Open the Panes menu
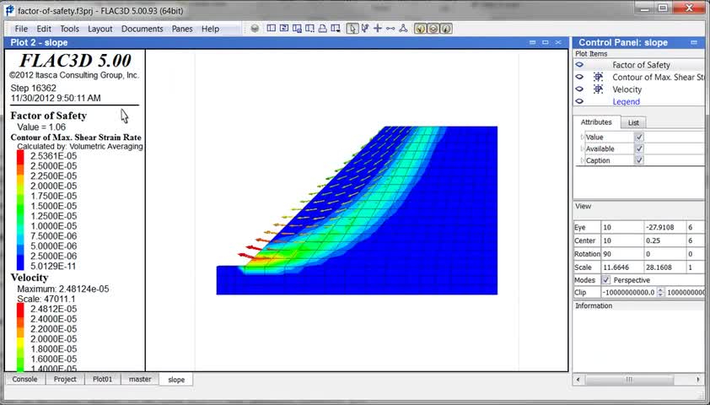The width and height of the screenshot is (710, 405). click(182, 29)
